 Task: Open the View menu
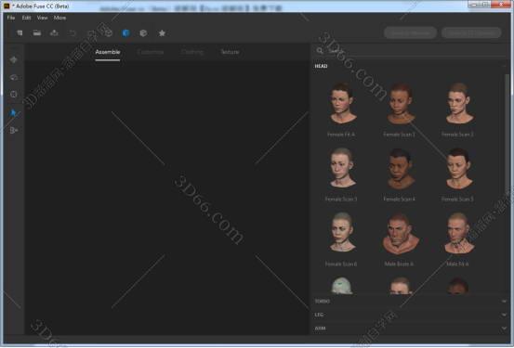tap(42, 18)
